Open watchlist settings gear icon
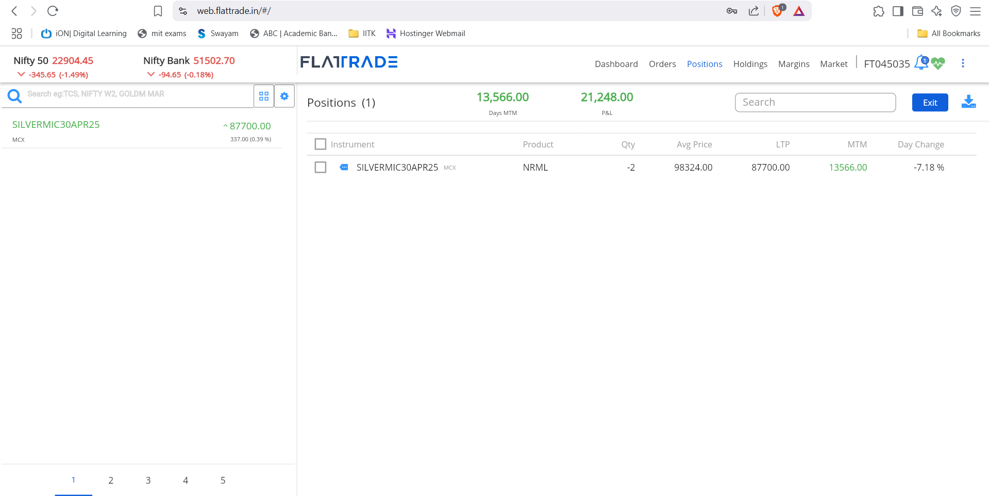 point(284,96)
